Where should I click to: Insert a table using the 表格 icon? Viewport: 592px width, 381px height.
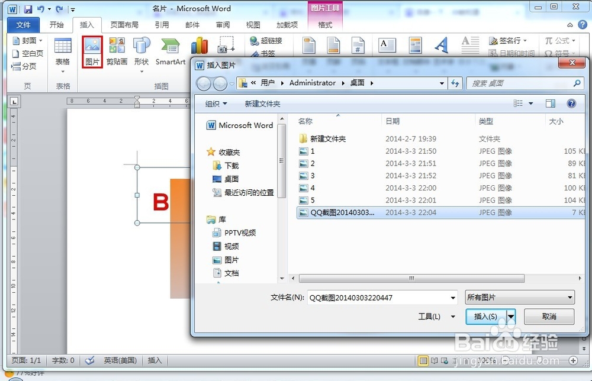[x=63, y=49]
